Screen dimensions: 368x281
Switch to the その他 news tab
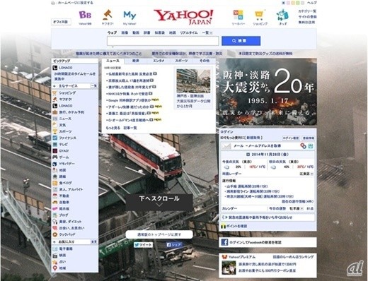coord(205,61)
